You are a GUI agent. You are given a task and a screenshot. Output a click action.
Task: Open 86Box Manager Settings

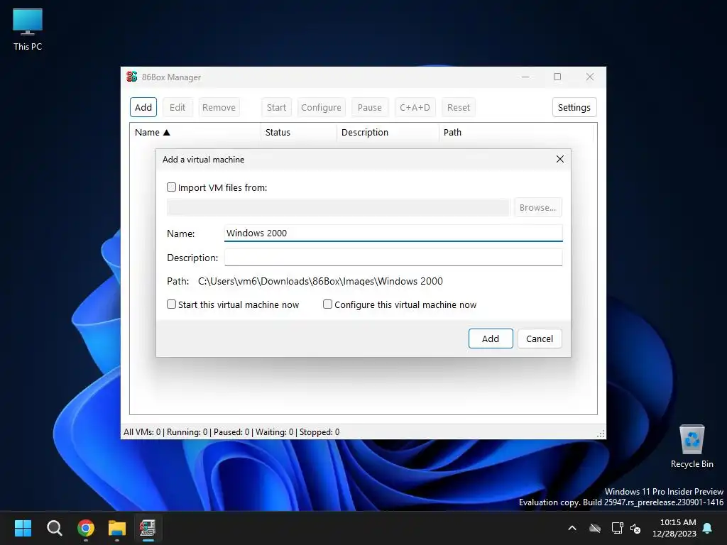pos(574,107)
